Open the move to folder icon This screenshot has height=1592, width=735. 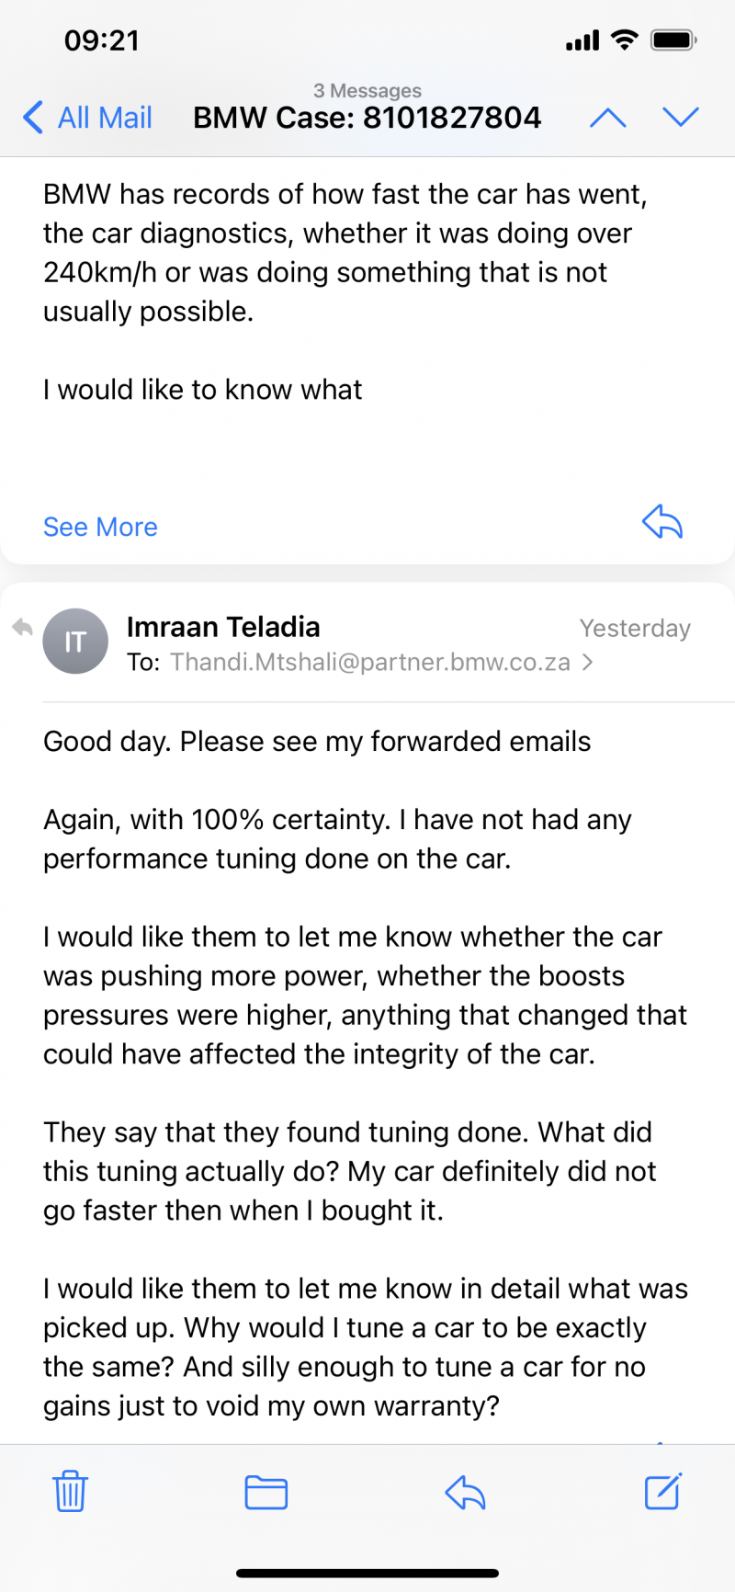click(x=266, y=1492)
